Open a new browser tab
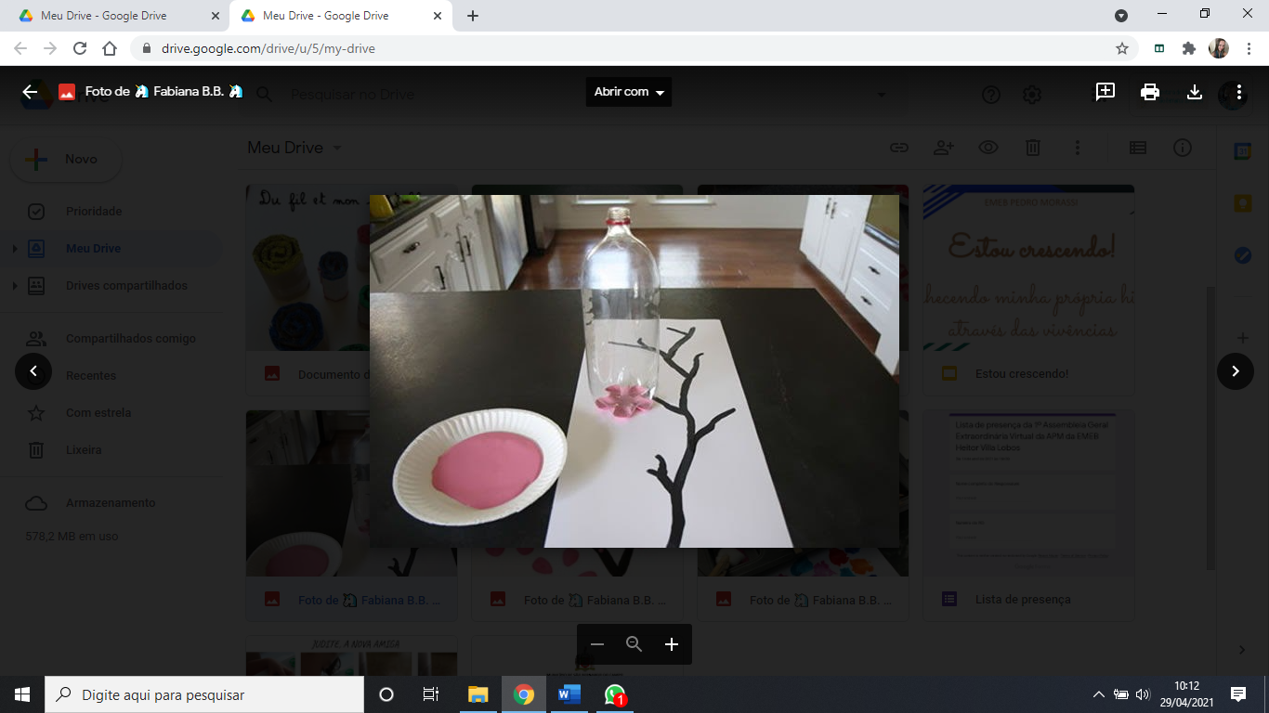This screenshot has width=1269, height=713. [x=473, y=16]
